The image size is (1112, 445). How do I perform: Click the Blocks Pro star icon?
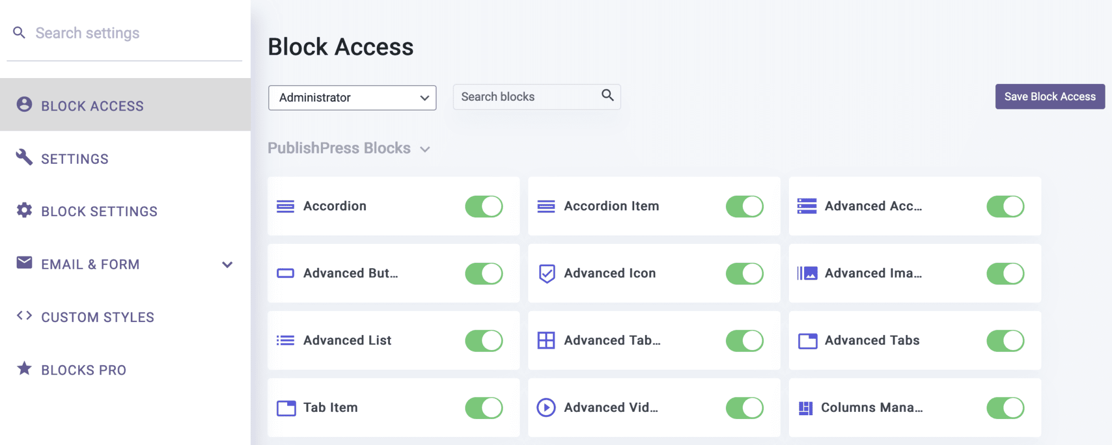point(24,369)
